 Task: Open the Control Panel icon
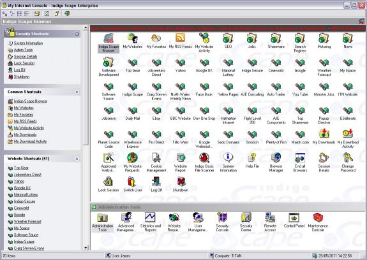point(294,220)
